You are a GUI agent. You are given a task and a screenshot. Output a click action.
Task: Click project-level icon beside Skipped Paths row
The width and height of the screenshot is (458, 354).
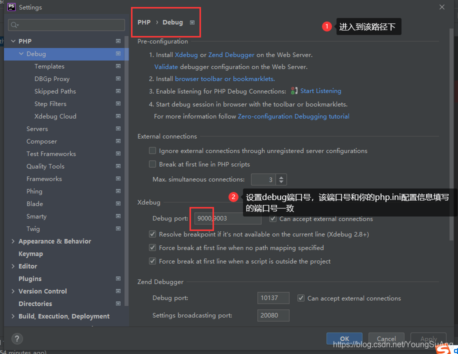pos(118,91)
